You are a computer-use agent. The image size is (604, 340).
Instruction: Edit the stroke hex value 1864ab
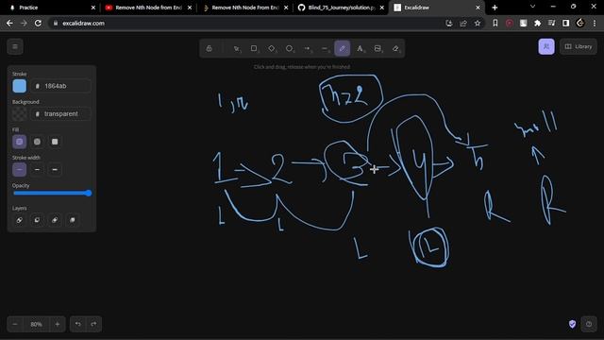(60, 86)
